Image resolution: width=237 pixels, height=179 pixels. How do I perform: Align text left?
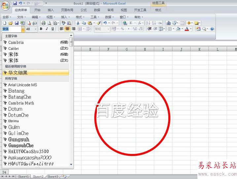pyautogui.click(x=61, y=29)
